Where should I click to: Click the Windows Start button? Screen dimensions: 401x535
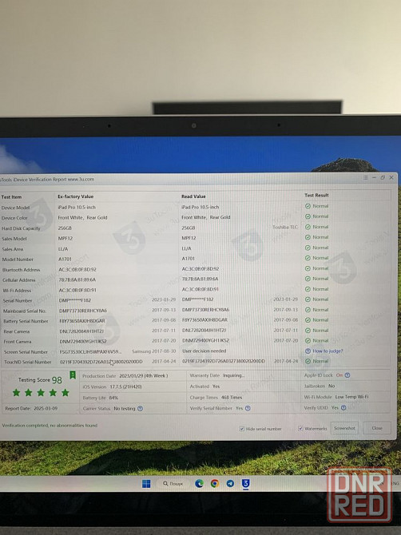(146, 483)
